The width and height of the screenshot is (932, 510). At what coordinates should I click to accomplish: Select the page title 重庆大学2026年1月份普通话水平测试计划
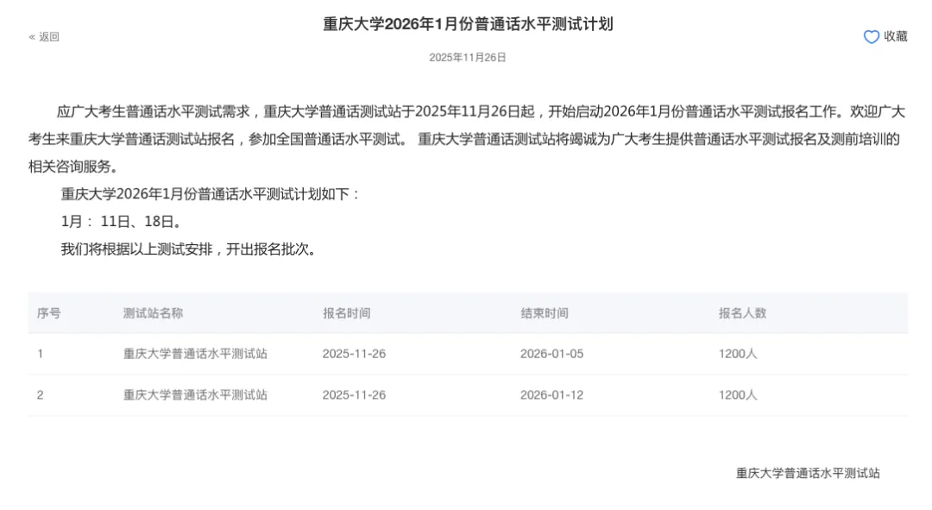pyautogui.click(x=468, y=24)
